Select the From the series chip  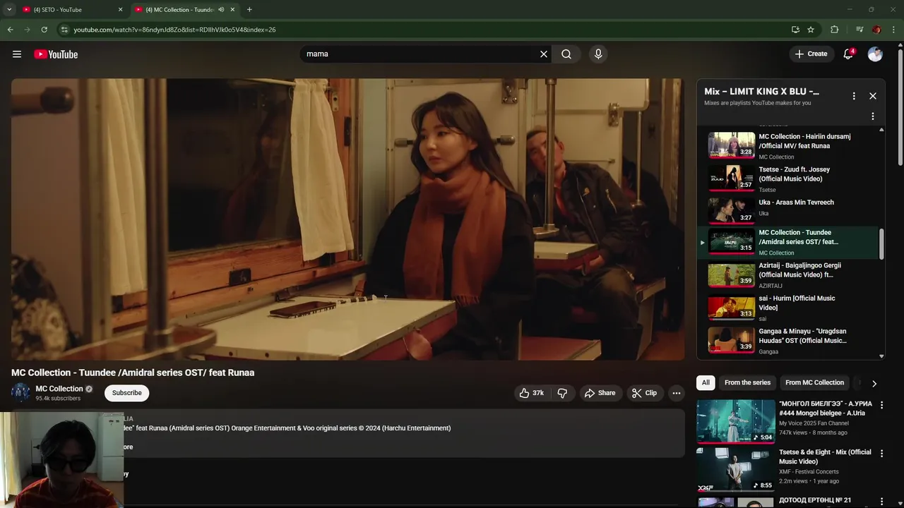coord(747,382)
